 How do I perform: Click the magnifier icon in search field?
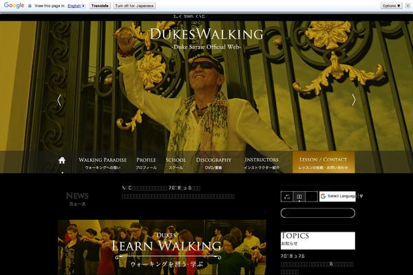(x=287, y=213)
